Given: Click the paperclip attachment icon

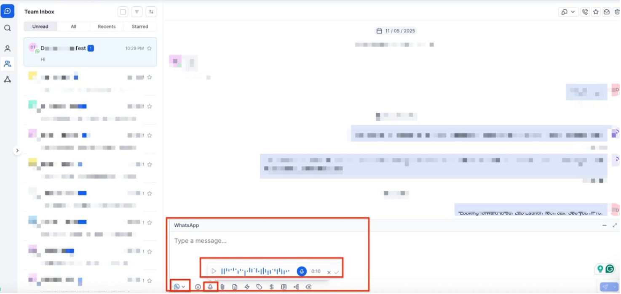Looking at the screenshot, I should (x=222, y=287).
